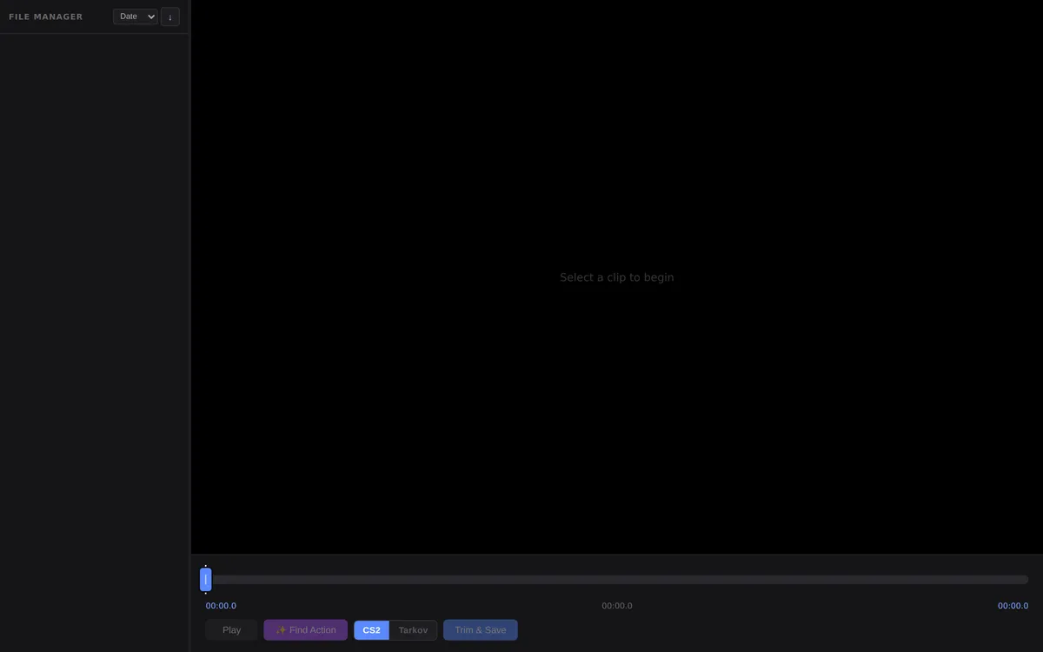Click the blue timeline trim handle
This screenshot has width=1043, height=652.
[x=206, y=580]
